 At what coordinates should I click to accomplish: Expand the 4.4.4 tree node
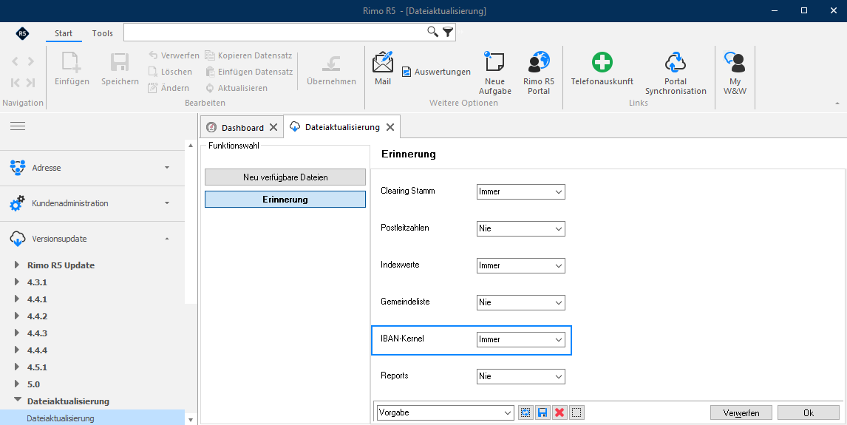[17, 350]
